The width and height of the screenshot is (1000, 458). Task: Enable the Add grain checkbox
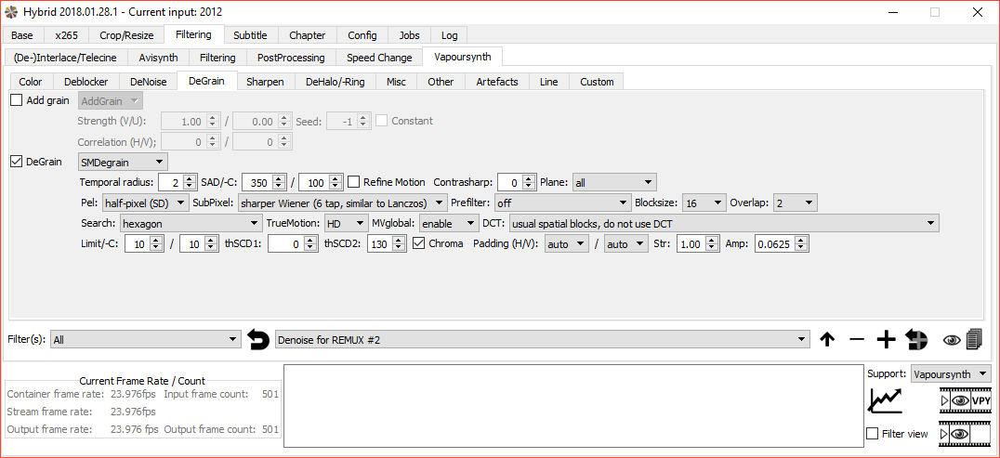[x=17, y=100]
